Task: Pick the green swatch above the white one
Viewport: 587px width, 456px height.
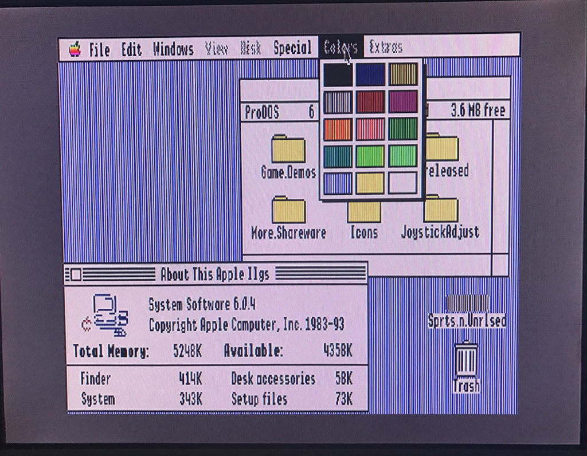Action: (402, 156)
